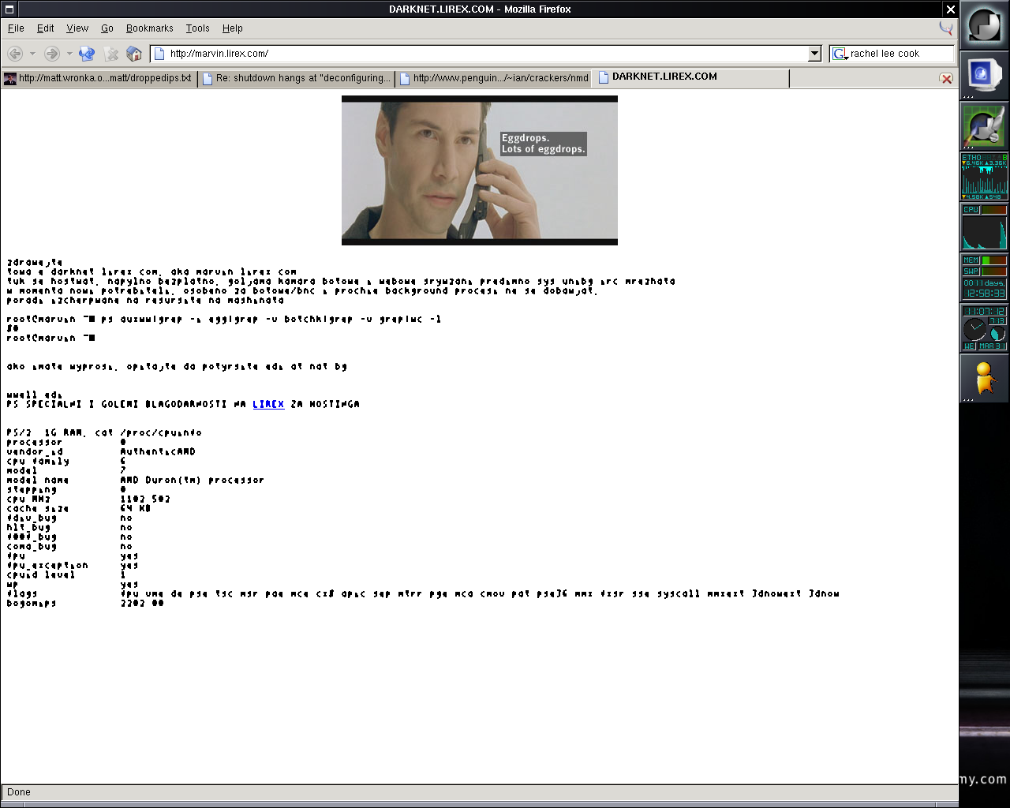1010x808 pixels.
Task: Reload the current page
Action: coord(87,54)
